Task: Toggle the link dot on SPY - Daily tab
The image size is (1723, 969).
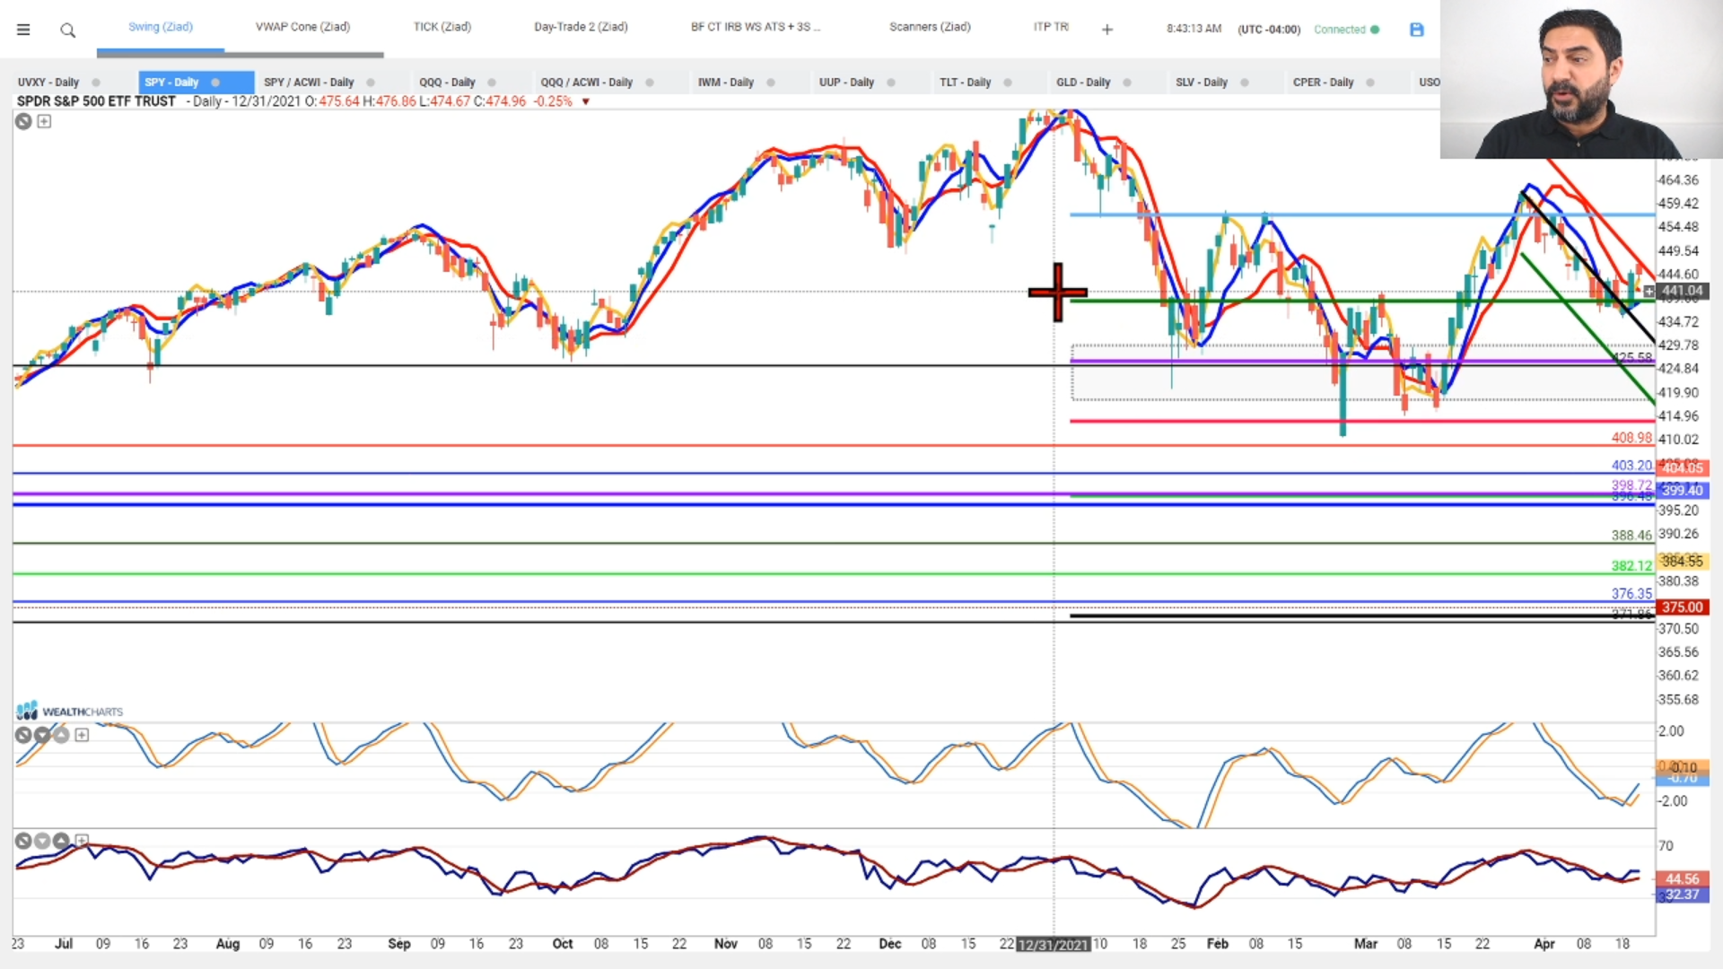Action: pos(215,83)
